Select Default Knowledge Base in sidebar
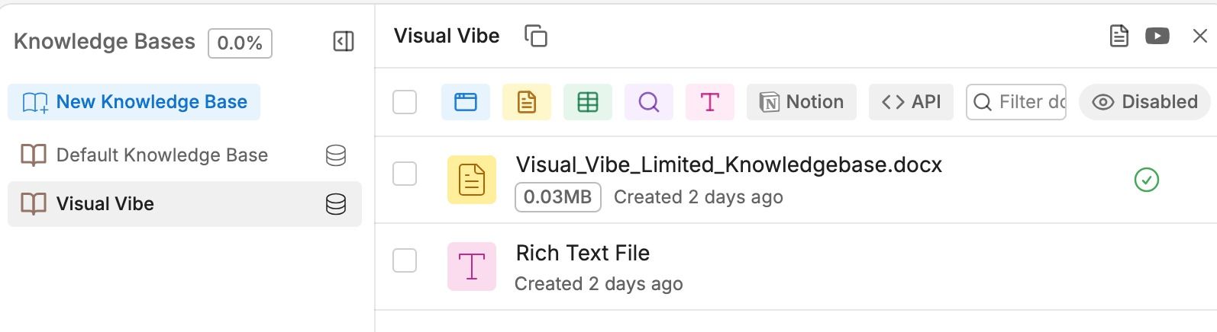The image size is (1217, 332). (162, 155)
